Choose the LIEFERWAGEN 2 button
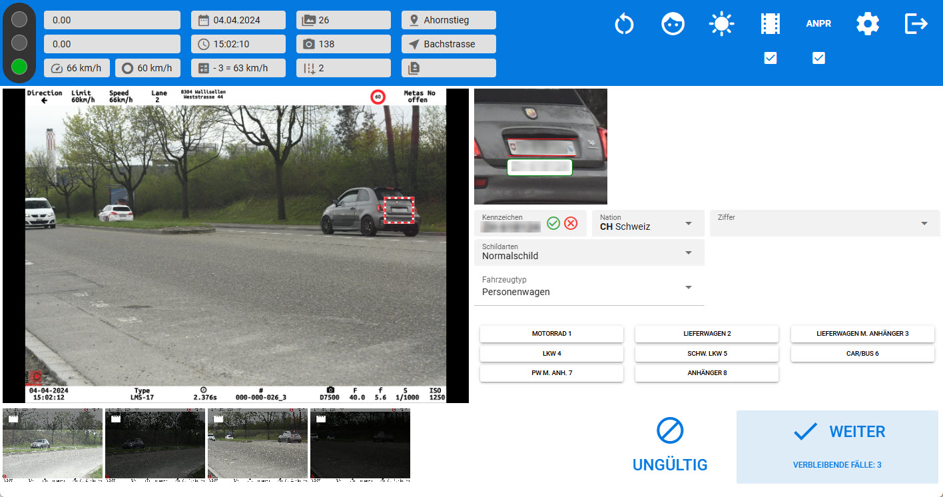The image size is (943, 497). 707,334
